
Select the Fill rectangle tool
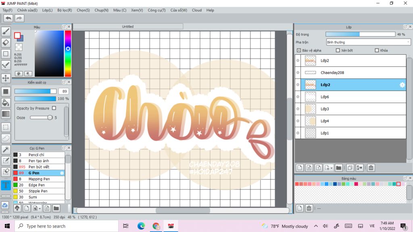[x=6, y=91]
